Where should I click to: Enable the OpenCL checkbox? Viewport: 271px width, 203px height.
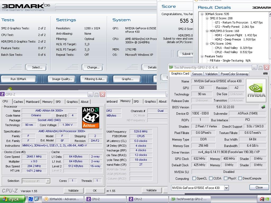[194, 178]
